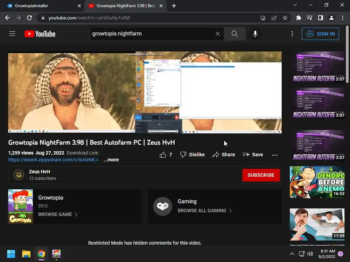
Task: Go forward in browser history
Action: pos(18,18)
